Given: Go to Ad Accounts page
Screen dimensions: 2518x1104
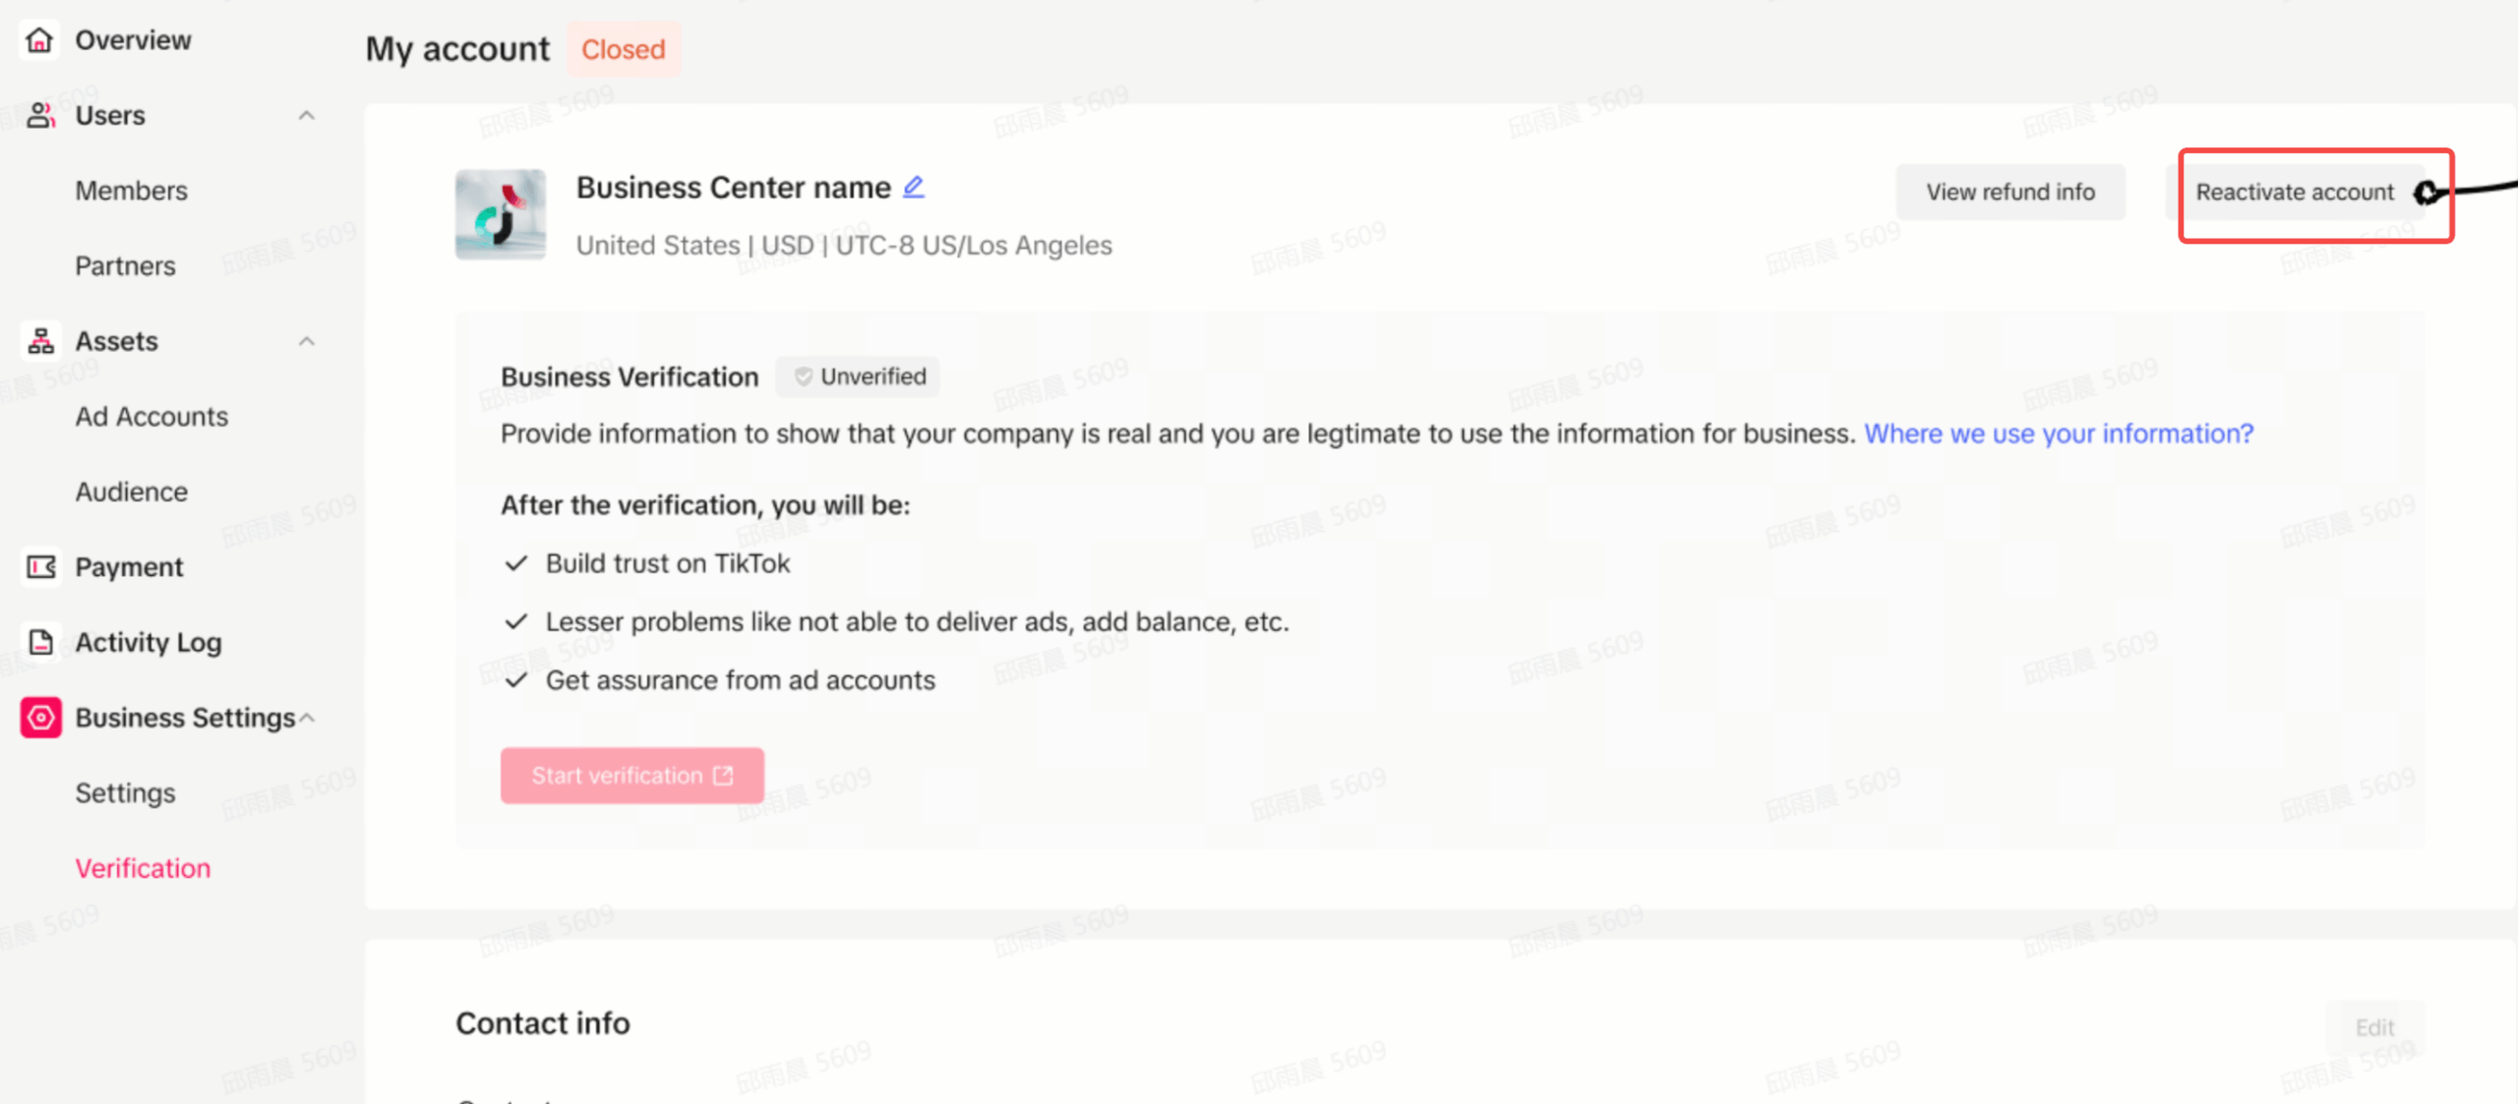Looking at the screenshot, I should tap(151, 417).
